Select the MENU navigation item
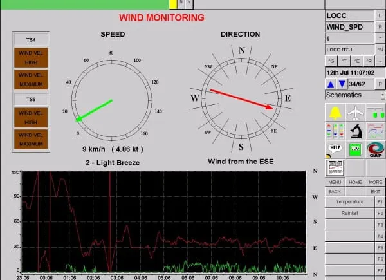The image size is (386, 280). [335, 182]
